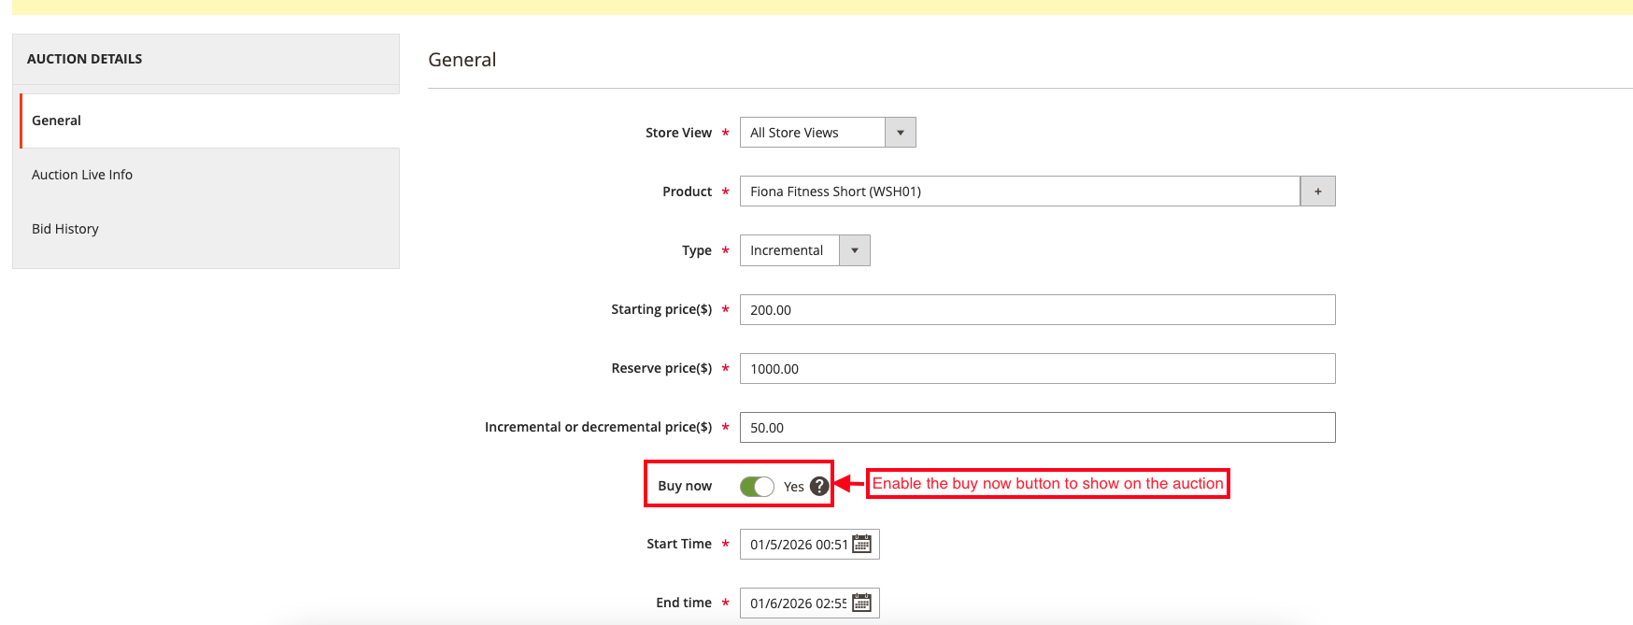Click the Auction Details panel header
Viewport: 1633px width, 625px height.
point(85,59)
